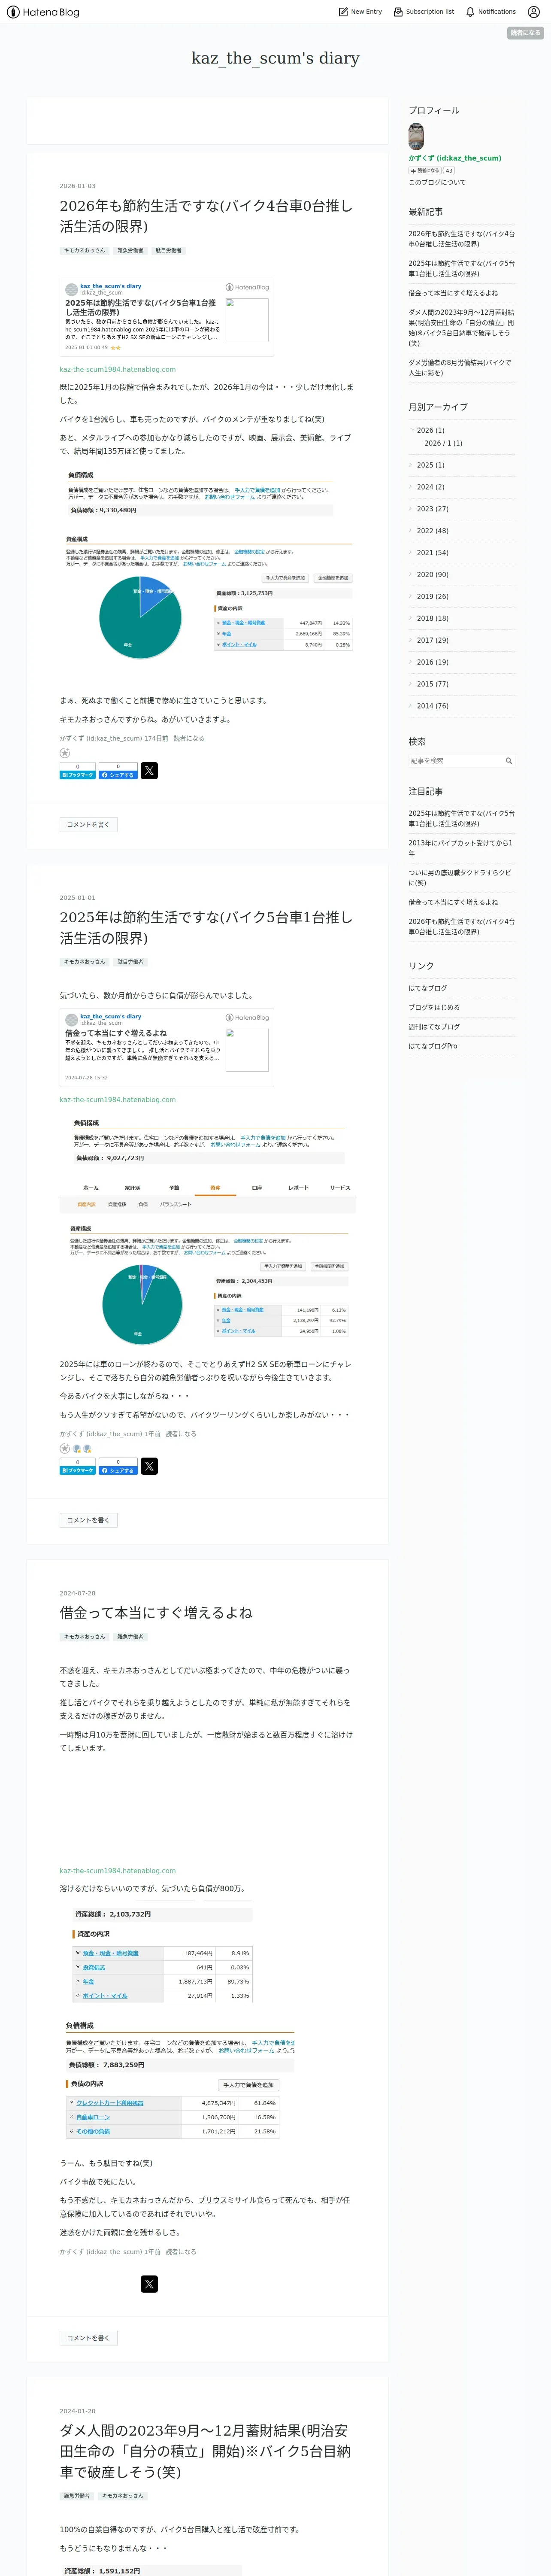
Task: Open the Notifications bell
Action: tap(490, 12)
